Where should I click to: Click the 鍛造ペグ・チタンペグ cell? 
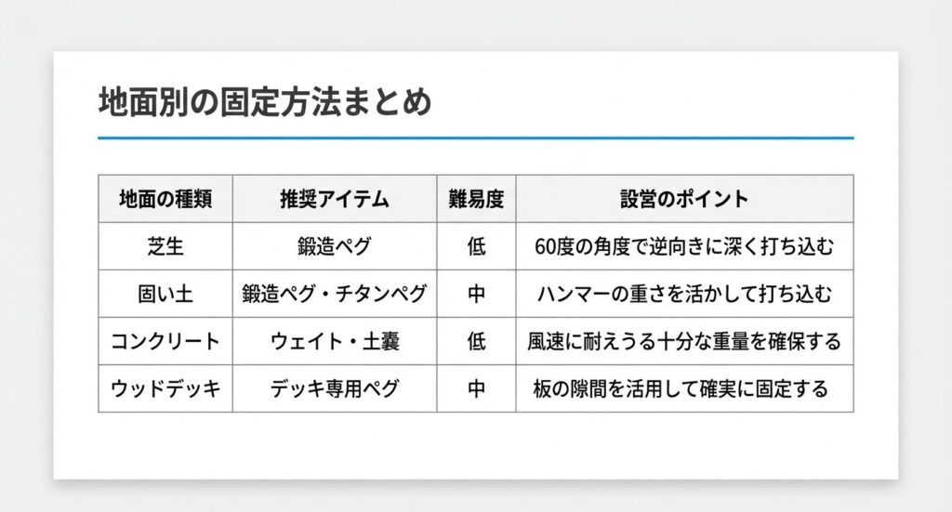tap(335, 294)
